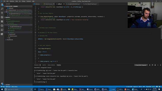The image size is (162, 91).
Task: Open the notifications bell in status bar
Action: click(x=160, y=87)
